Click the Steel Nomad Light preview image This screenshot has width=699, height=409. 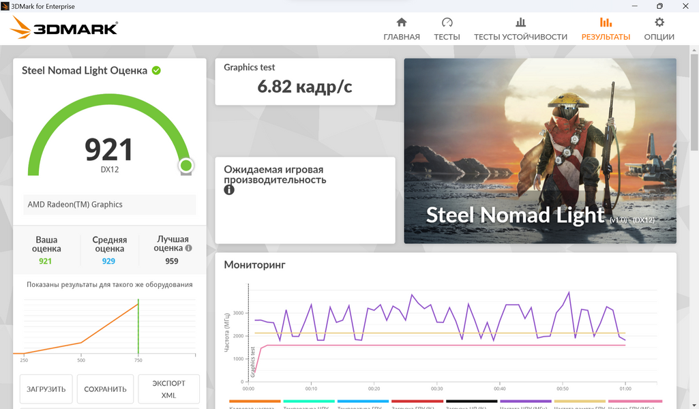pos(539,151)
